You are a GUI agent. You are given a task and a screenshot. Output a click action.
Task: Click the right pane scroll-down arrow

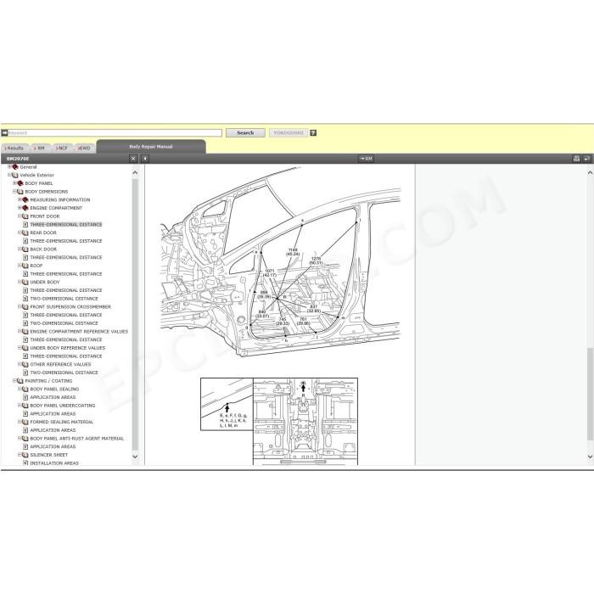(x=590, y=457)
